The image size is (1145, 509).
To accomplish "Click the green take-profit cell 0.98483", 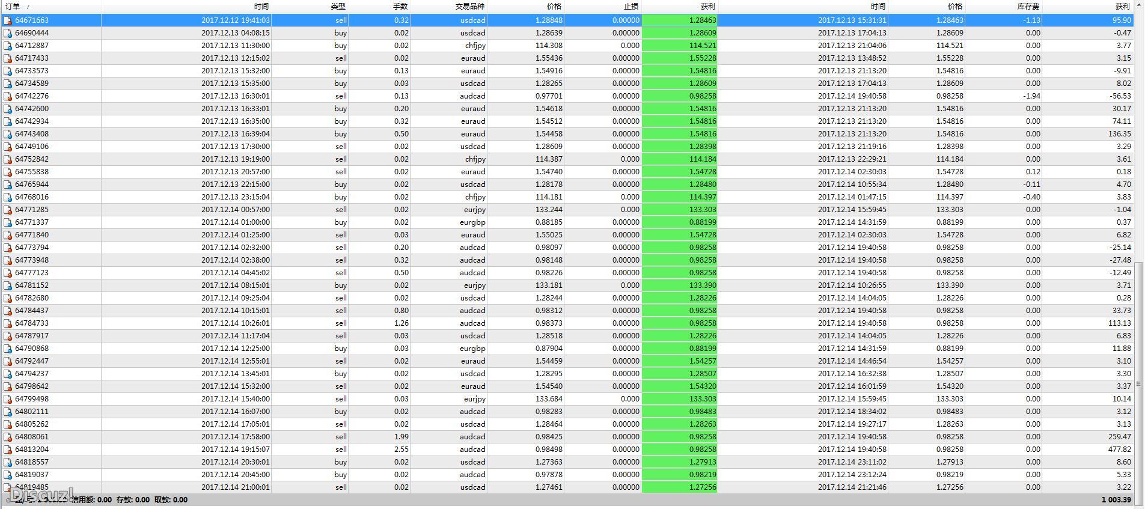I will pos(679,412).
